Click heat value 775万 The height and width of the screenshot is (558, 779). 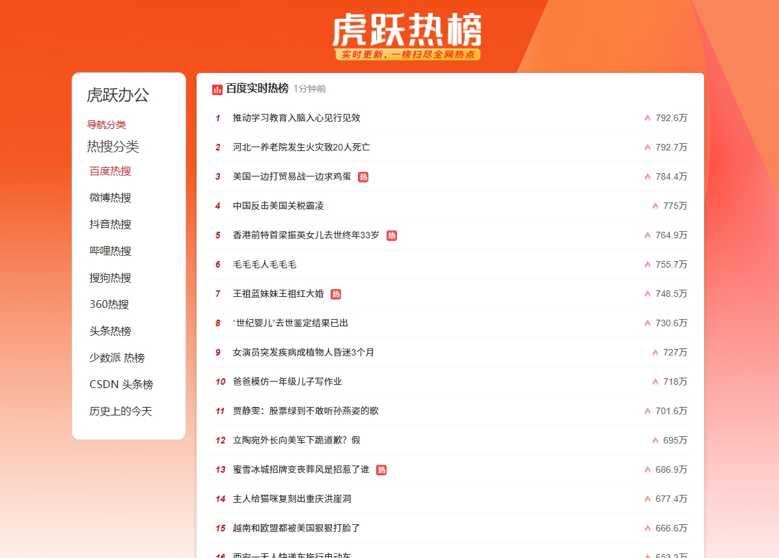point(675,206)
